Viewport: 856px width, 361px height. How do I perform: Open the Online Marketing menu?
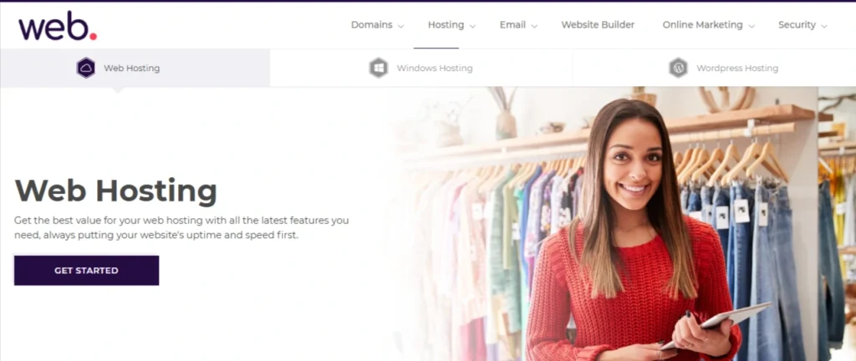702,24
